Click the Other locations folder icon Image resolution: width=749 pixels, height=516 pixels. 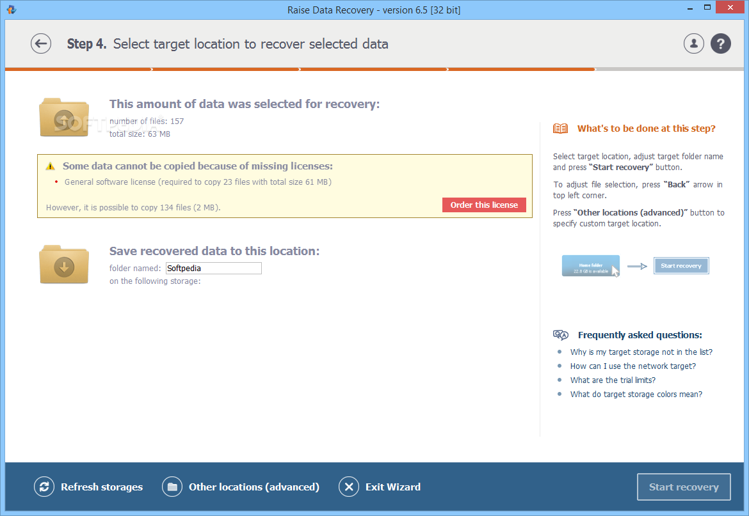(x=172, y=487)
